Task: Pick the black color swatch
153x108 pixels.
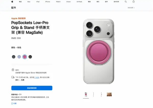Action: (x=30, y=57)
